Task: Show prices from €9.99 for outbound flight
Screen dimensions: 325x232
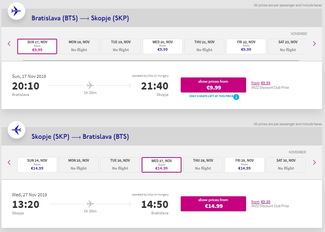Action: pyautogui.click(x=213, y=85)
